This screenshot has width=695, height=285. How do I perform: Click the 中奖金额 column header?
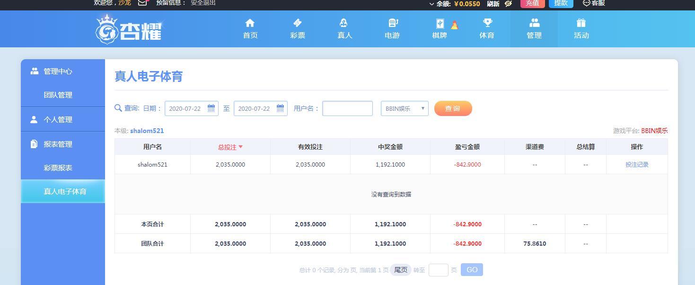pos(390,147)
